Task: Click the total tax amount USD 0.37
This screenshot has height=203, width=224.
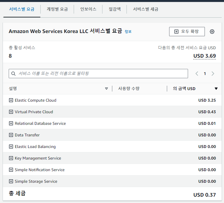Action: (x=205, y=195)
